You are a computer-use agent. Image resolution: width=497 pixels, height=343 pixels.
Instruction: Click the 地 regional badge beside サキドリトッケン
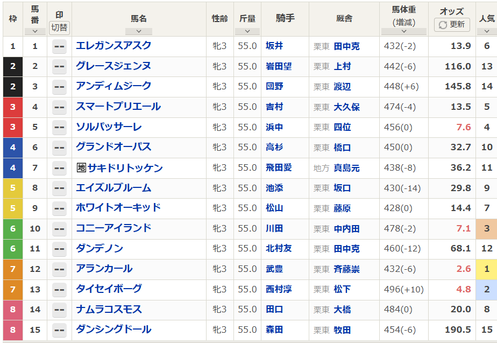click(x=81, y=167)
